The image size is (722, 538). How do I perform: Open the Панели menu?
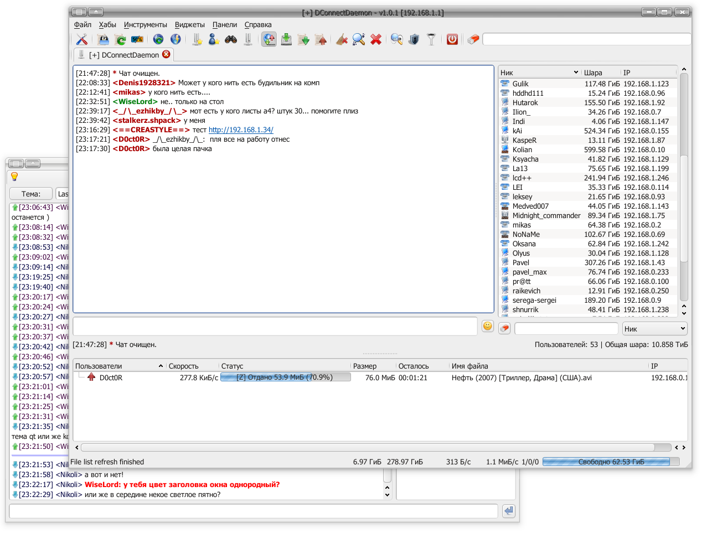click(x=225, y=24)
